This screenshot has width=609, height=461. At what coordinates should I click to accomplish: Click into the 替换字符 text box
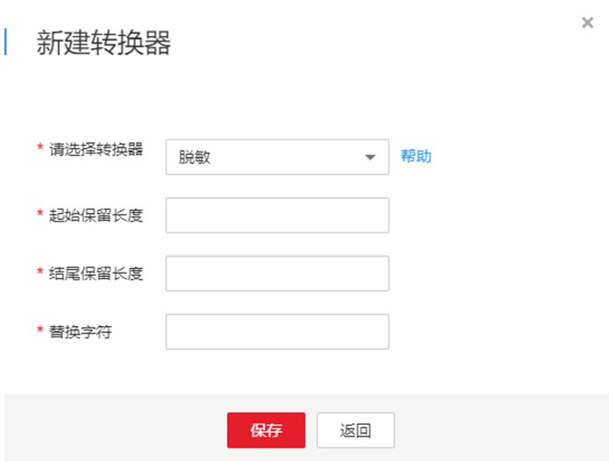[277, 332]
